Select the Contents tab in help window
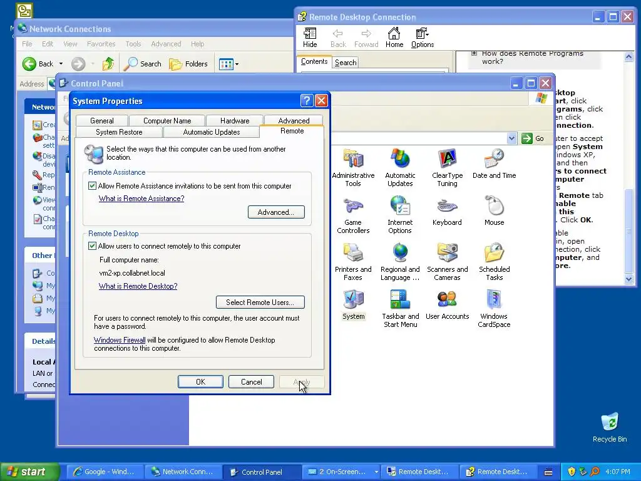This screenshot has width=641, height=481. 314,61
